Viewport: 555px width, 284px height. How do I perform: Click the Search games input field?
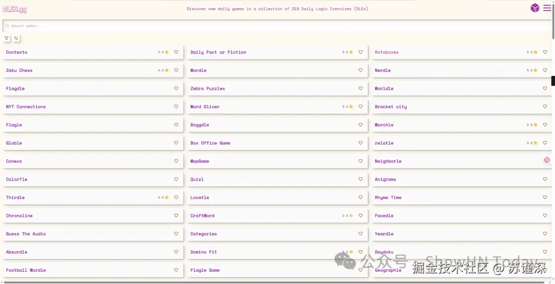(x=277, y=26)
